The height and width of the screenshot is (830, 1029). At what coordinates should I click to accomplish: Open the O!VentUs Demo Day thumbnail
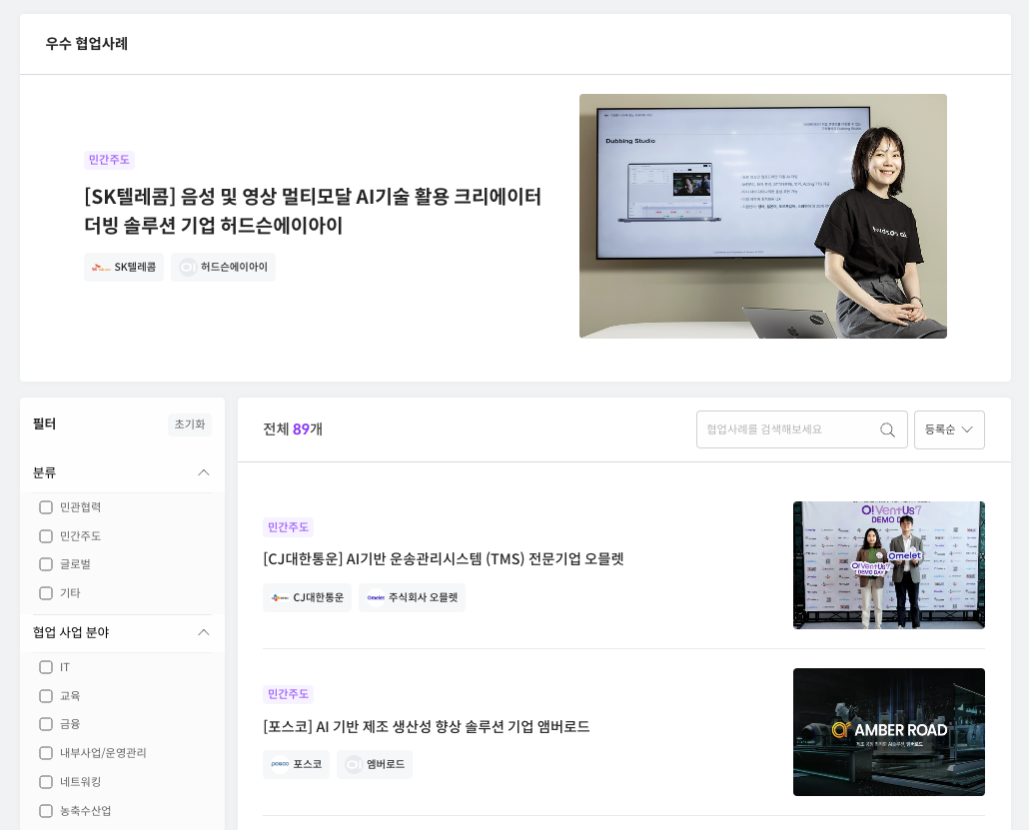888,565
